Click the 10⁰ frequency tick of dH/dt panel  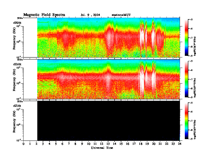coord(18,42)
